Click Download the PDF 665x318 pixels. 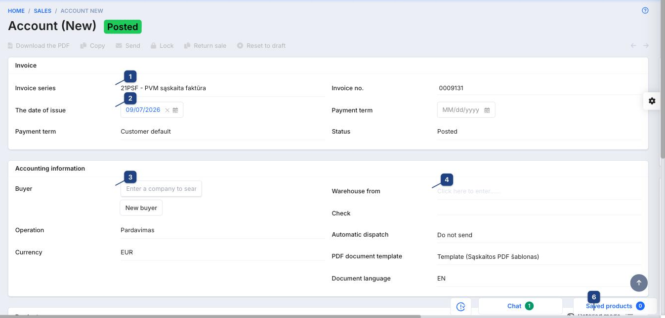[x=39, y=45]
